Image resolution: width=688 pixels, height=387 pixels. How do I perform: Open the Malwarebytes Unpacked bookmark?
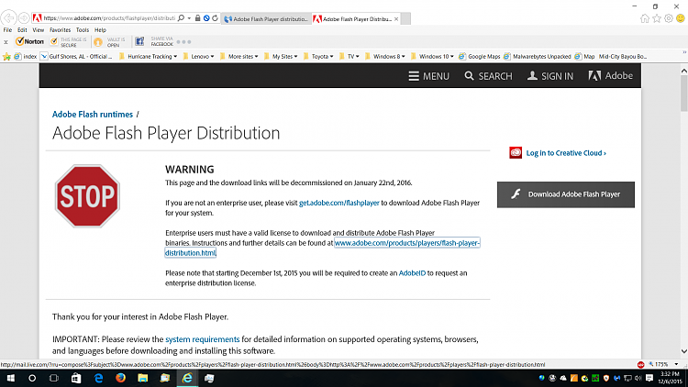coord(538,56)
